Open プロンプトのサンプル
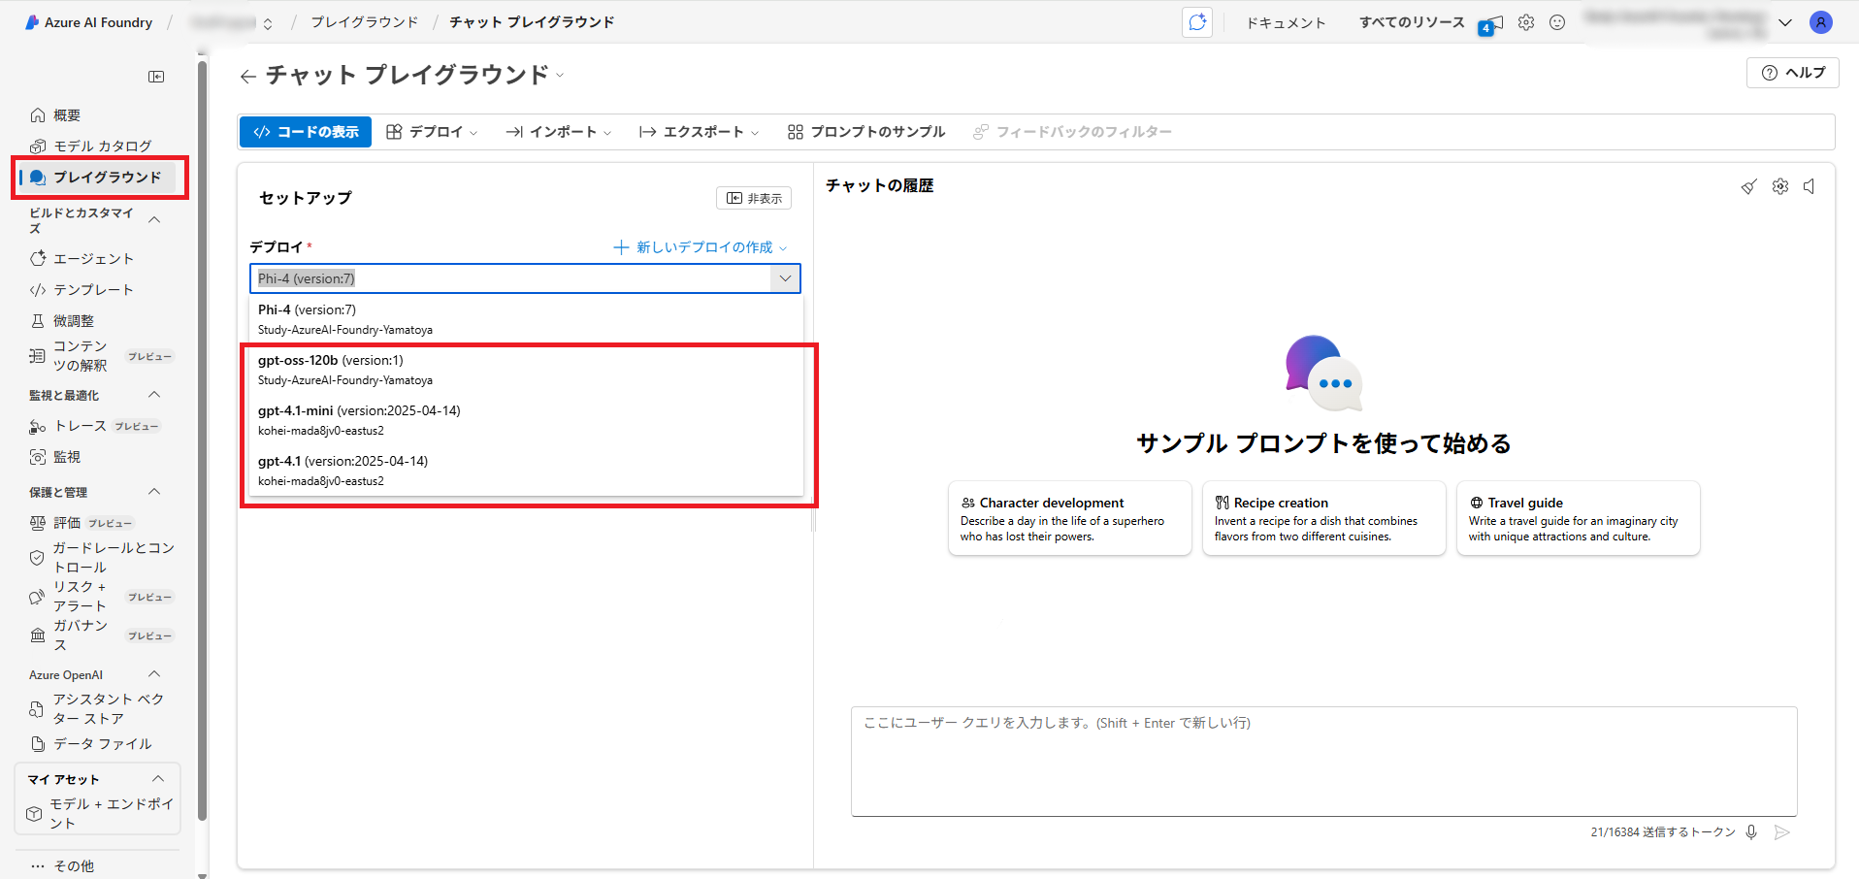1859x879 pixels. point(866,132)
